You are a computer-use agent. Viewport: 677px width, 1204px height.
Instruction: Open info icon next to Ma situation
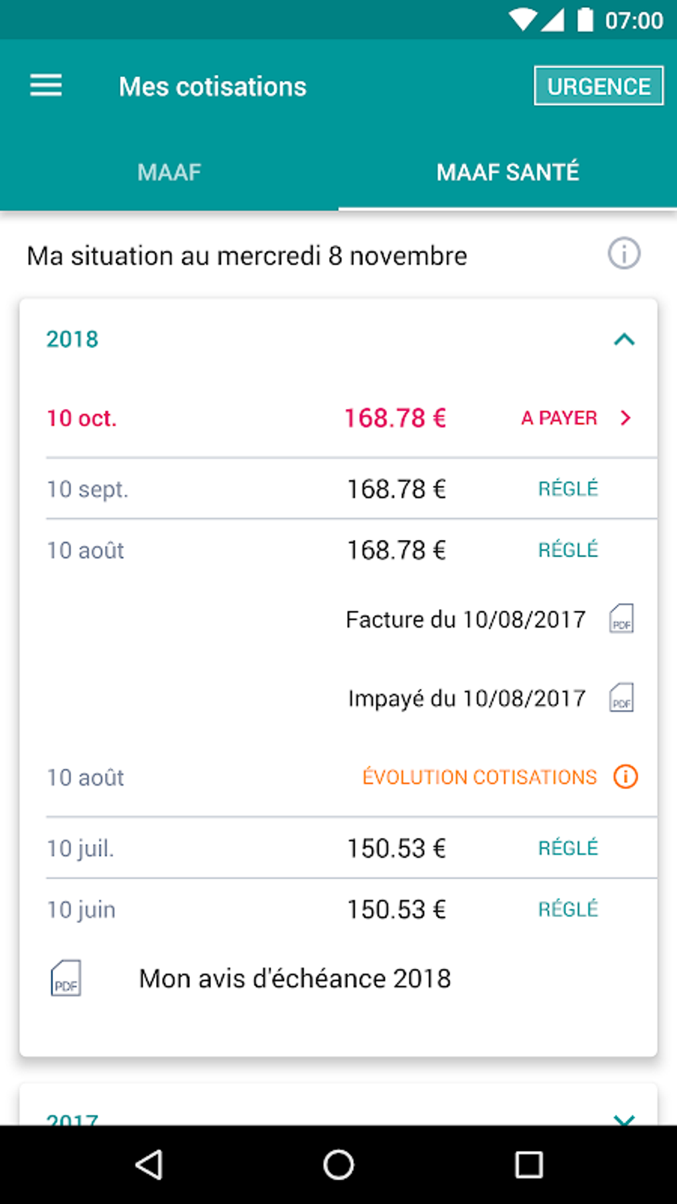tap(624, 254)
